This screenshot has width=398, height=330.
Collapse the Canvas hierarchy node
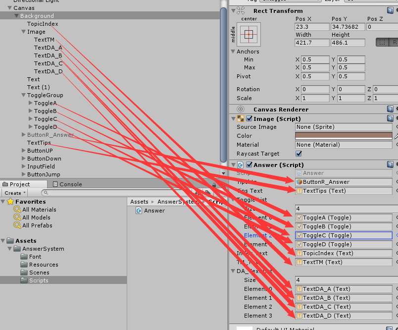click(9, 8)
